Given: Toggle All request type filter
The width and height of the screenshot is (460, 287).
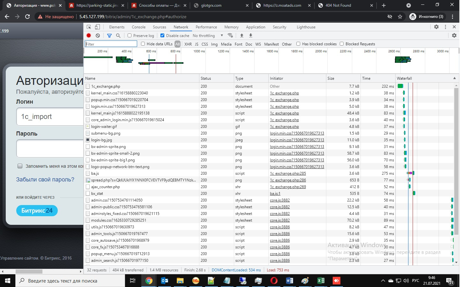Looking at the screenshot, I should point(178,44).
